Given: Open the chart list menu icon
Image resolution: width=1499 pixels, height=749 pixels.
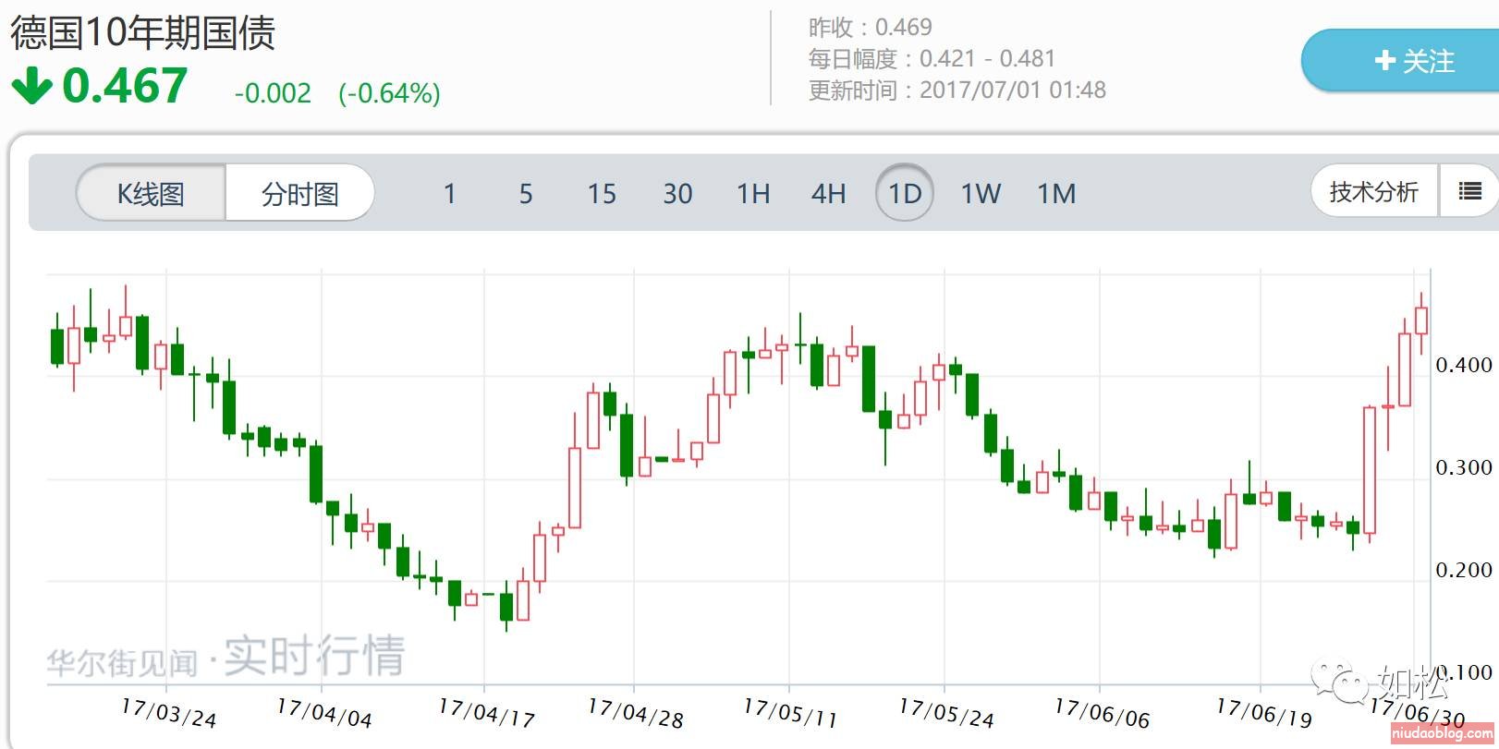Looking at the screenshot, I should point(1469,192).
